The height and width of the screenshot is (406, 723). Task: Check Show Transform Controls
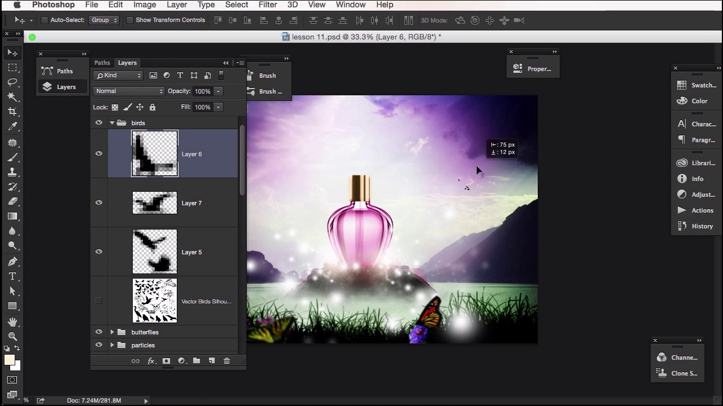coord(130,20)
